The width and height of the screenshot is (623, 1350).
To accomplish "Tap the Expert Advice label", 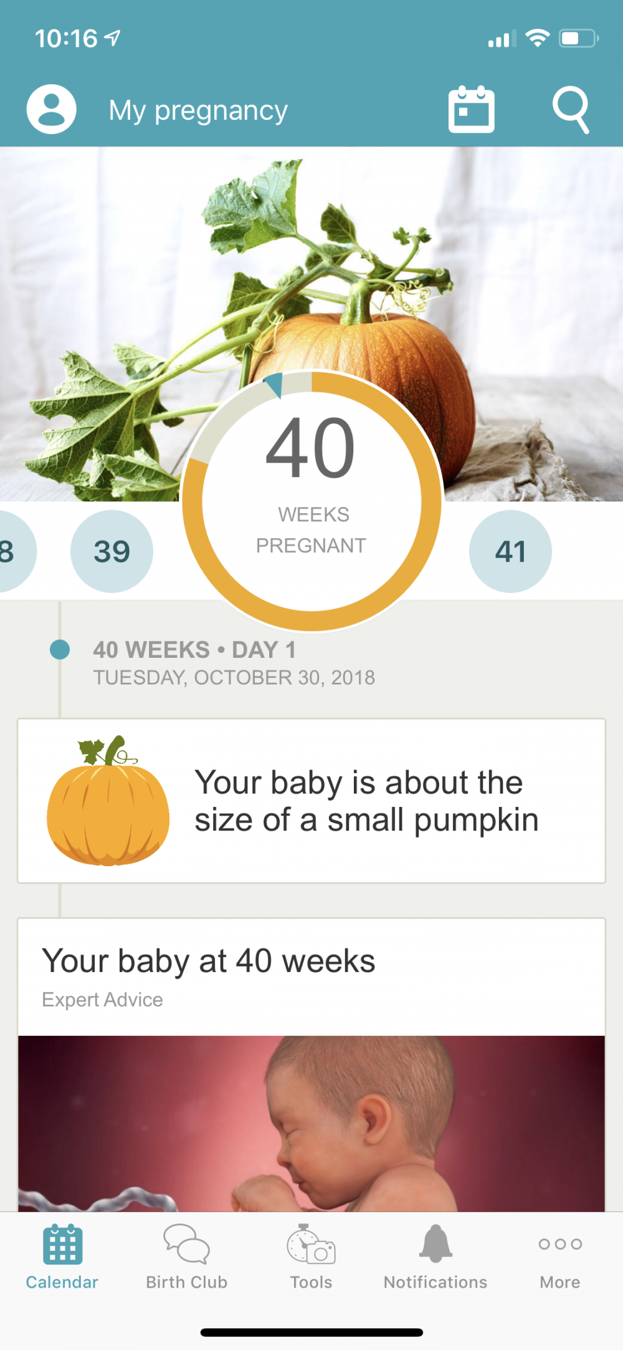I will point(102,1000).
